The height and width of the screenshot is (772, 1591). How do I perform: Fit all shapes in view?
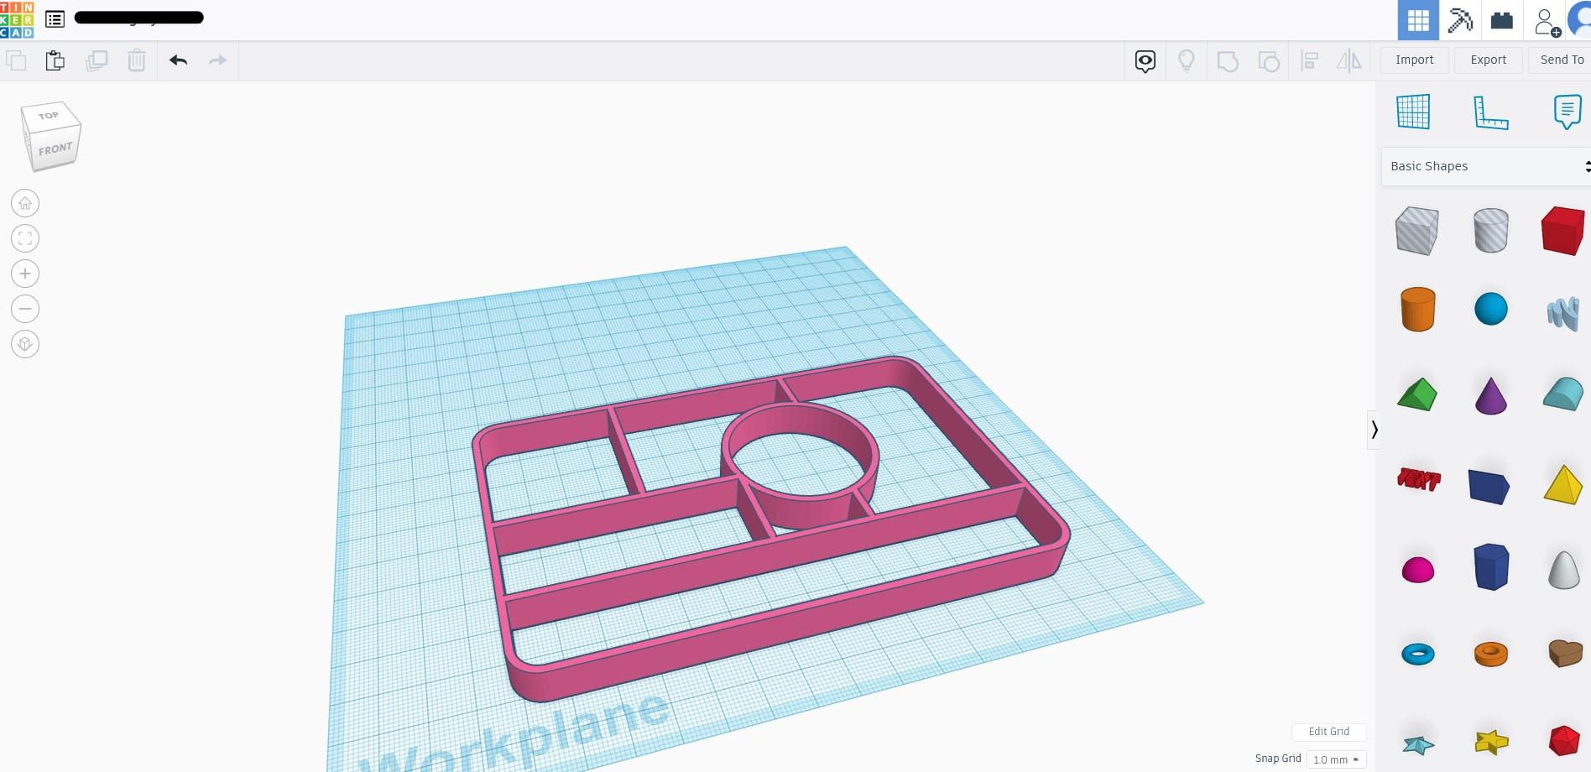(x=25, y=238)
